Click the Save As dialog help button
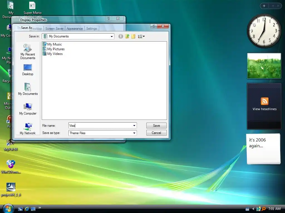Screen dimensions: 285x213 154,26
